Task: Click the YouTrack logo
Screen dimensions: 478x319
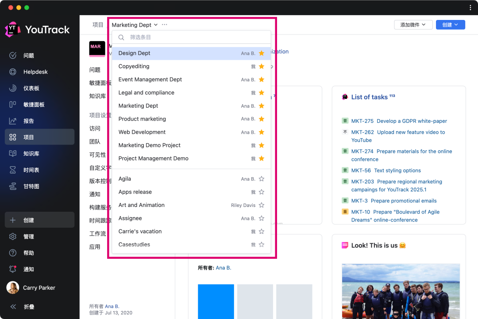Action: [x=37, y=29]
